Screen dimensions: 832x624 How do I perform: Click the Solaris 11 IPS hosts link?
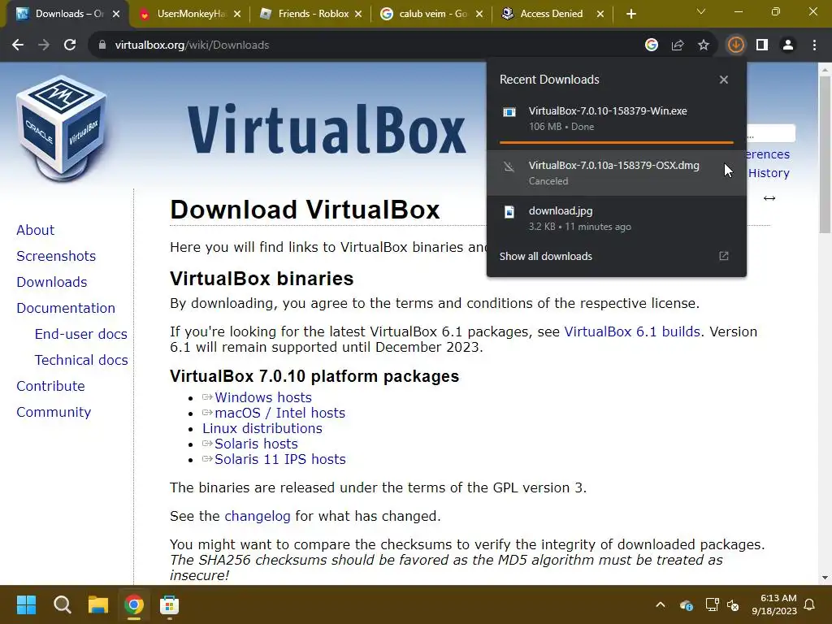tap(280, 459)
